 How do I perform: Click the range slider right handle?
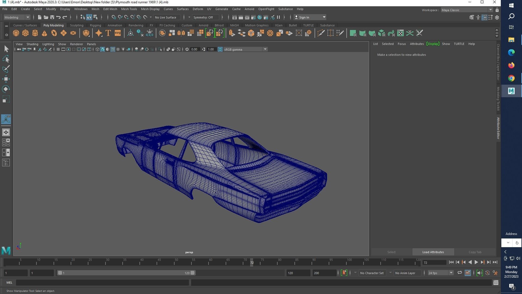point(192,273)
